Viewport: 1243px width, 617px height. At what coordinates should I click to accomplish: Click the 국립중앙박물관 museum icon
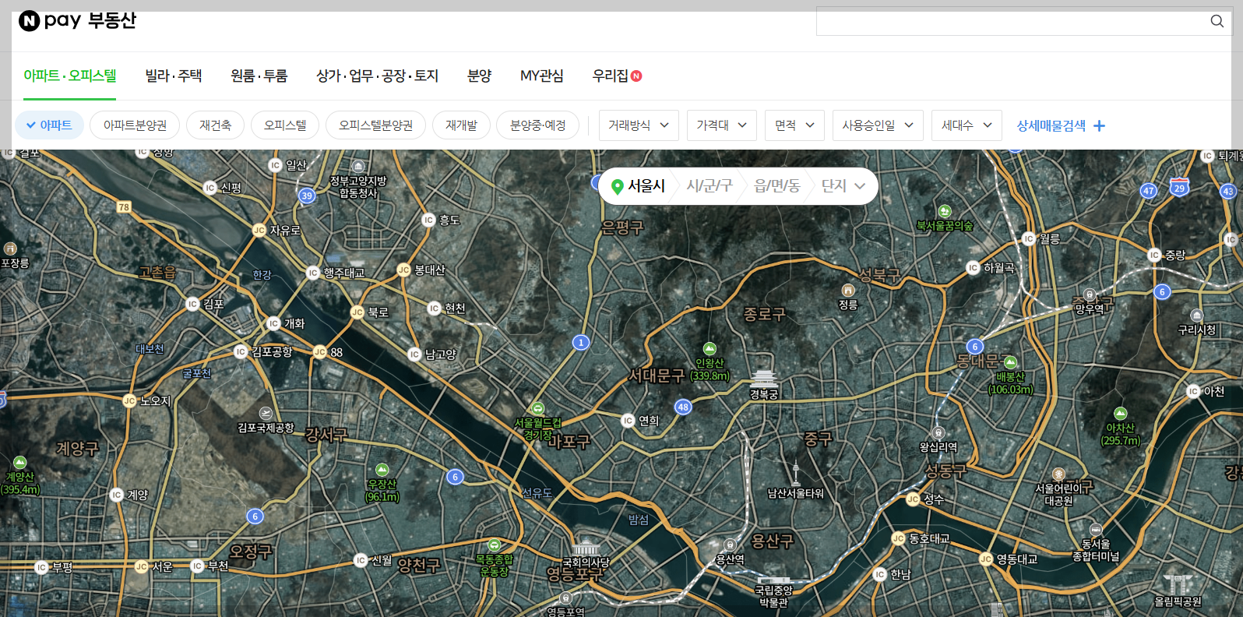(774, 580)
